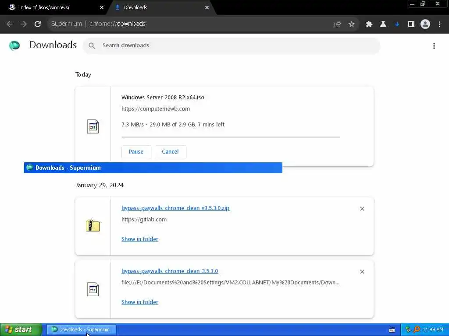Click the https://computernewb.com source URL
The width and height of the screenshot is (449, 336).
(156, 109)
